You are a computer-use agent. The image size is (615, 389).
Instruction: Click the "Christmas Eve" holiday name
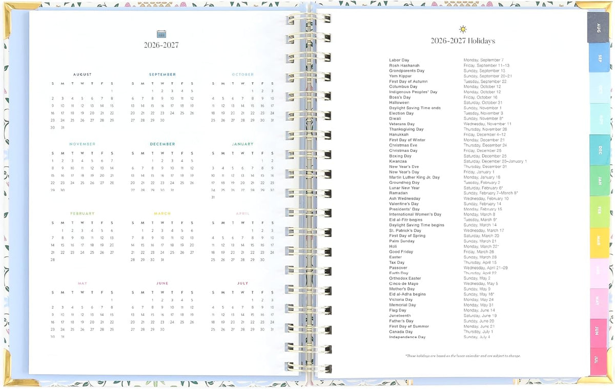tap(403, 145)
